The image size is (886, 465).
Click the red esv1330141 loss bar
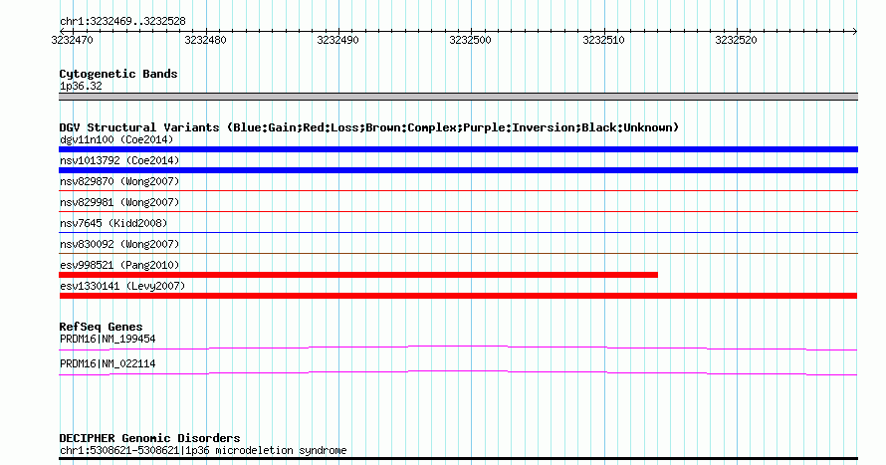coord(458,296)
